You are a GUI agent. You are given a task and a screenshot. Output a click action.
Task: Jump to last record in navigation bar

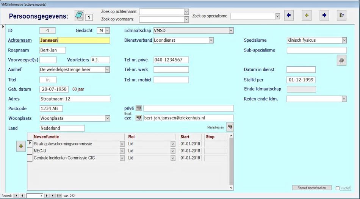click(53, 196)
